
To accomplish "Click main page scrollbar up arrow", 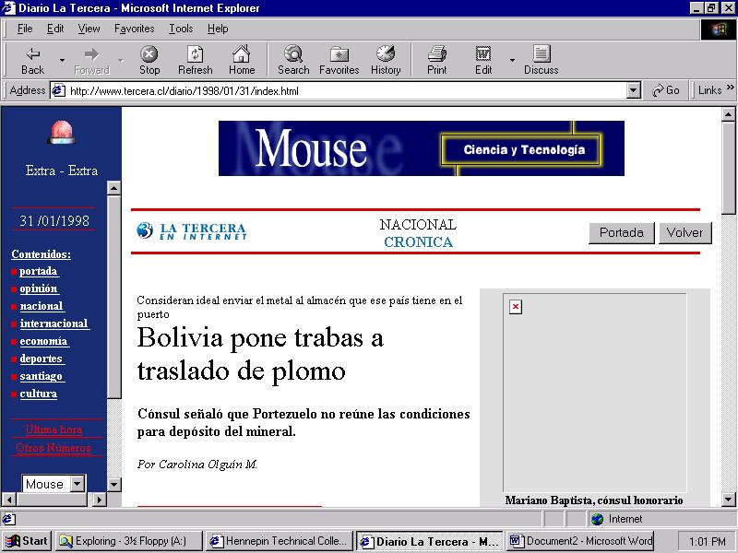I will pos(728,114).
